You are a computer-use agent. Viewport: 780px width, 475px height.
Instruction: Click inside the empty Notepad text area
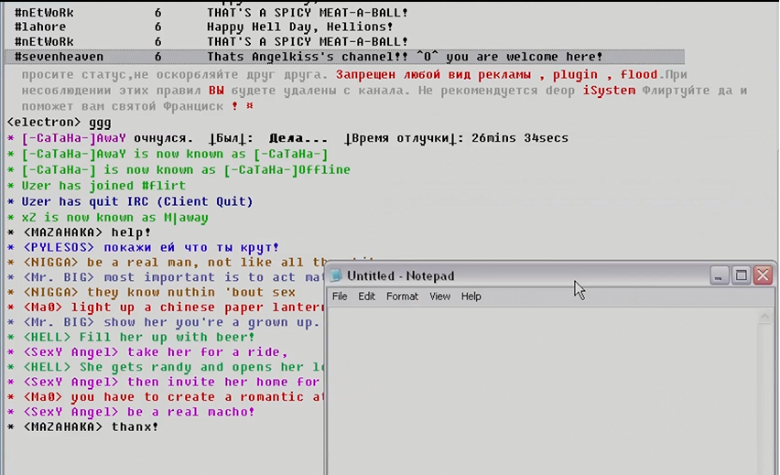tap(542, 391)
